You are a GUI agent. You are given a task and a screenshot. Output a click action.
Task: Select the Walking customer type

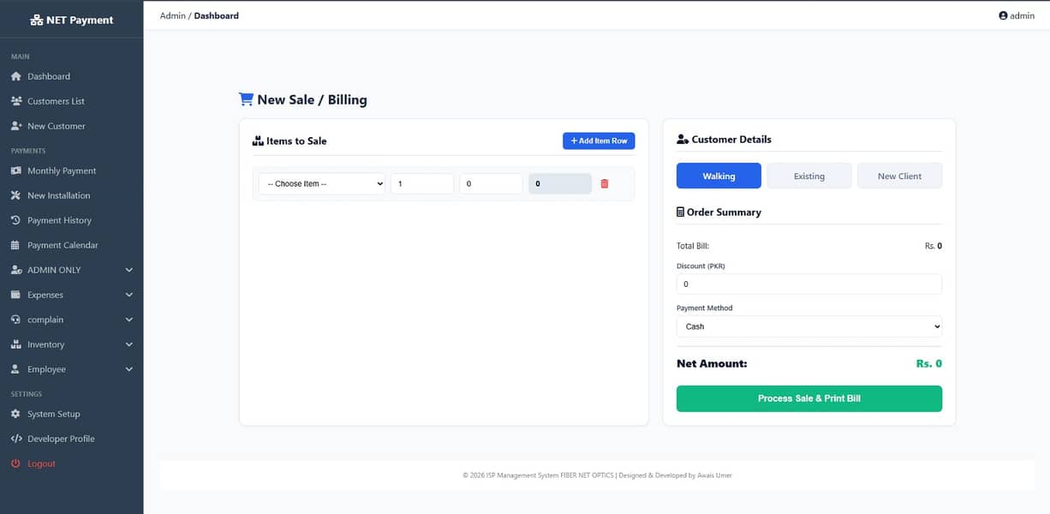click(719, 176)
